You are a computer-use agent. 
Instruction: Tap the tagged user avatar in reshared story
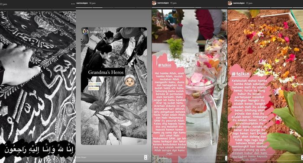(85, 32)
